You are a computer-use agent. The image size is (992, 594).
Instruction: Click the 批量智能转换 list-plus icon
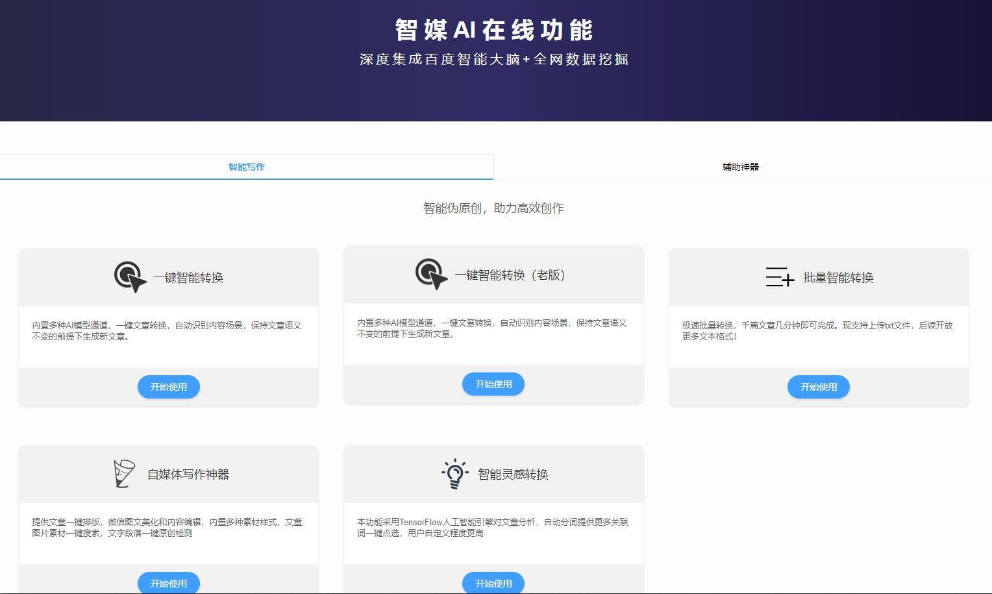click(x=780, y=277)
